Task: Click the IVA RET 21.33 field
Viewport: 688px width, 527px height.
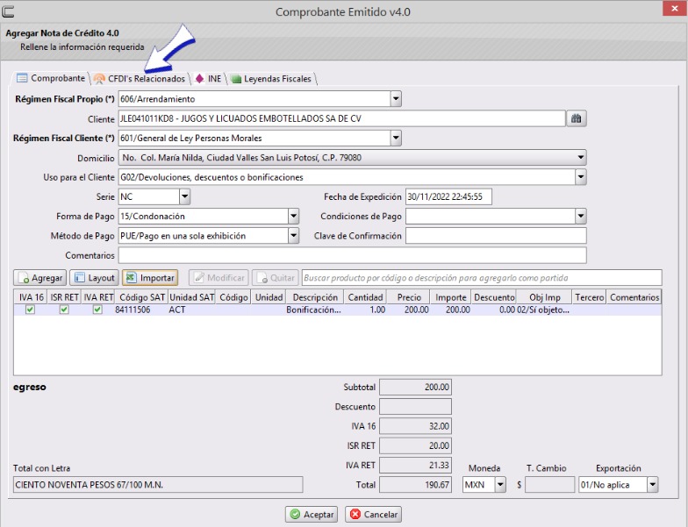Action: (416, 465)
